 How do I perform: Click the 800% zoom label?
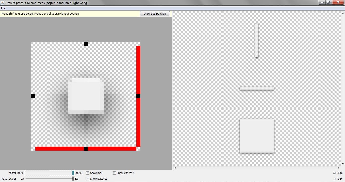(x=78, y=173)
